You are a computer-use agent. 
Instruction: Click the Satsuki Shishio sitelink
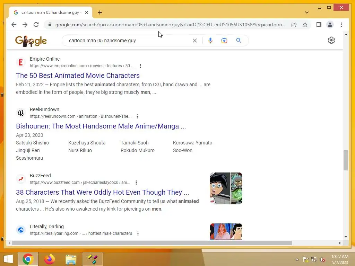pos(32,143)
